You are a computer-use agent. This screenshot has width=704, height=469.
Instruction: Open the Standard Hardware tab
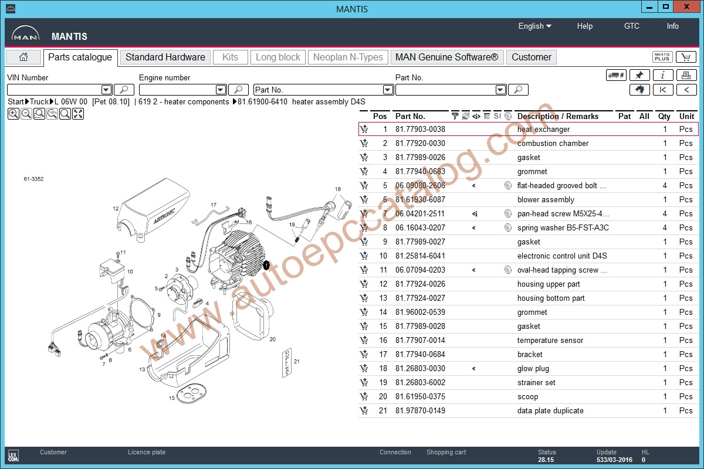[x=165, y=57]
